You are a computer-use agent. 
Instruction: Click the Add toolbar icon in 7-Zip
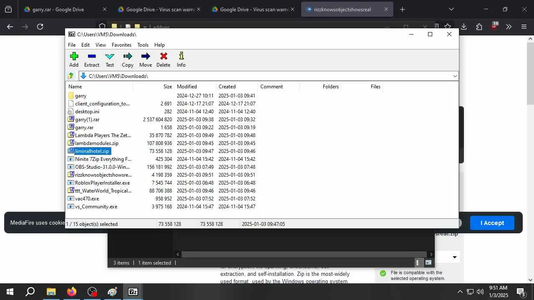74,60
